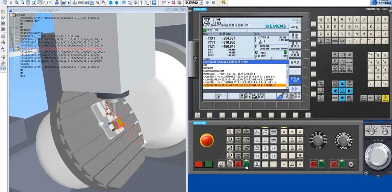This screenshot has width=392, height=192.
Task: Click the feed rate override rotary knob
Action: [343, 141]
